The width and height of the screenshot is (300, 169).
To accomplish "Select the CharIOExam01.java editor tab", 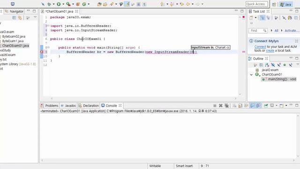I will click(59, 11).
